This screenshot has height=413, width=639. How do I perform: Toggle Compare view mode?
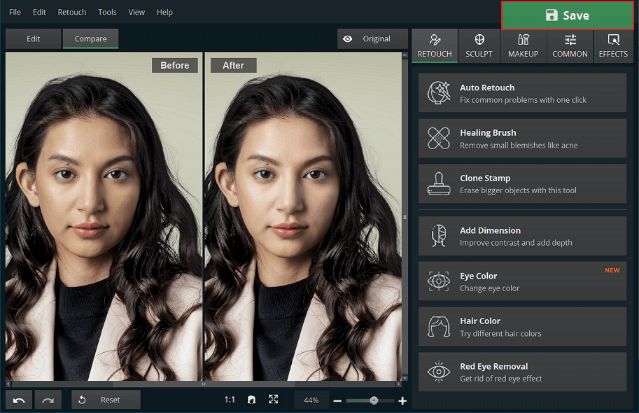tap(90, 38)
